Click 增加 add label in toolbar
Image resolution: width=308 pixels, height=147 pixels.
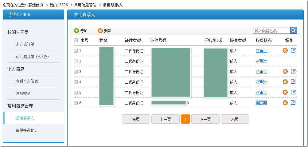coord(84,31)
